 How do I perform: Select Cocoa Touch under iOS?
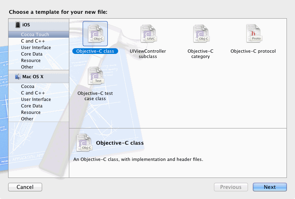click(35, 34)
